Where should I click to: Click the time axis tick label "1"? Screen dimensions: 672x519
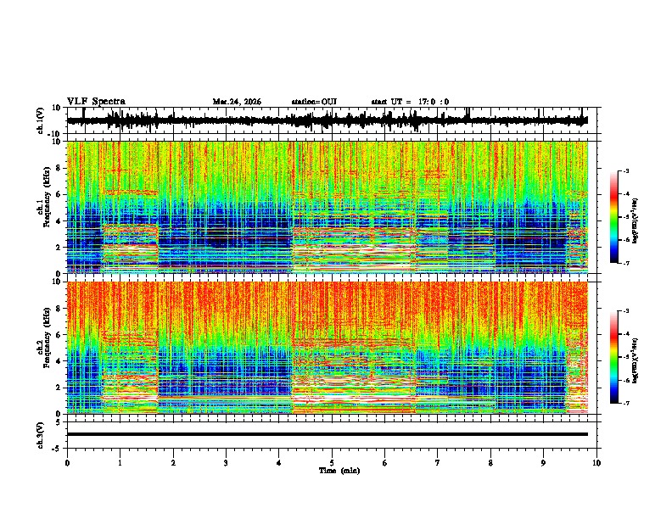[120, 462]
